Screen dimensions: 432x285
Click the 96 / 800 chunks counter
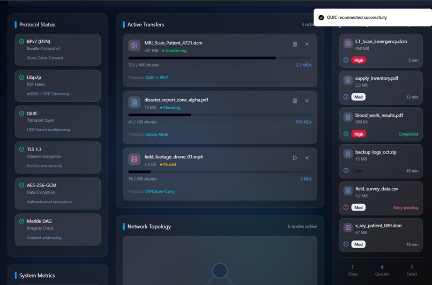[x=142, y=179]
